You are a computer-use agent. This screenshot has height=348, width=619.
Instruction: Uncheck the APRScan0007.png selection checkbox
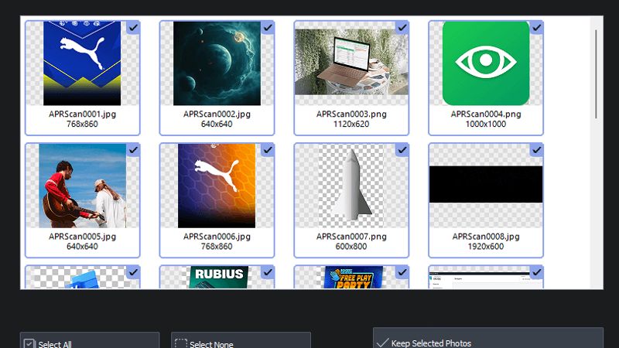402,150
